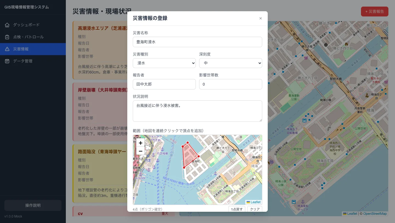
Task: Close the 災害情報の登録 dialog
Action: pyautogui.click(x=261, y=18)
